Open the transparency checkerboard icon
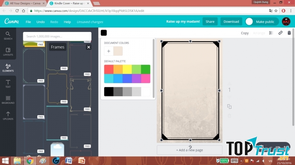This screenshot has width=295, height=165. [271, 33]
